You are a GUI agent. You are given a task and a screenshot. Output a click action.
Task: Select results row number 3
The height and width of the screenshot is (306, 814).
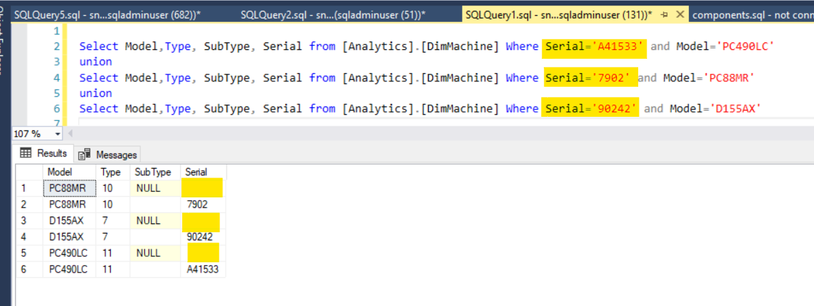click(29, 221)
